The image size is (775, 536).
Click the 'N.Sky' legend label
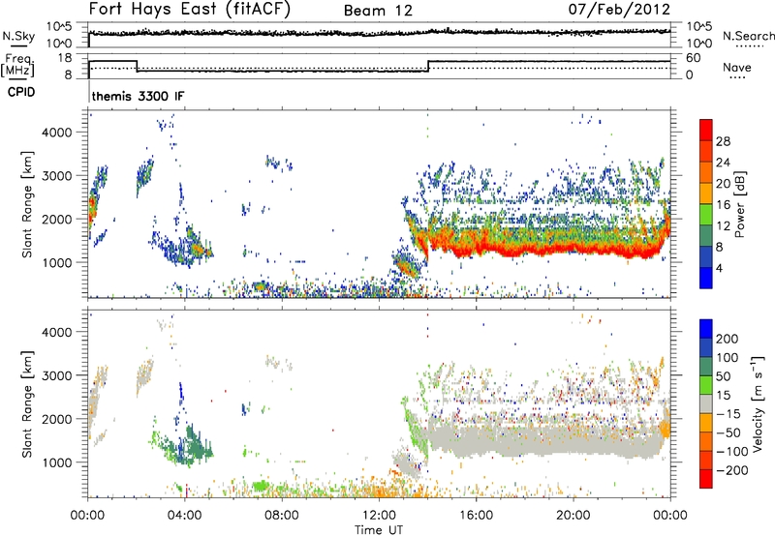point(18,36)
